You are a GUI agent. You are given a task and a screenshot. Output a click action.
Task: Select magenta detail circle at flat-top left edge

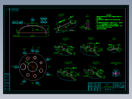[28, 26]
